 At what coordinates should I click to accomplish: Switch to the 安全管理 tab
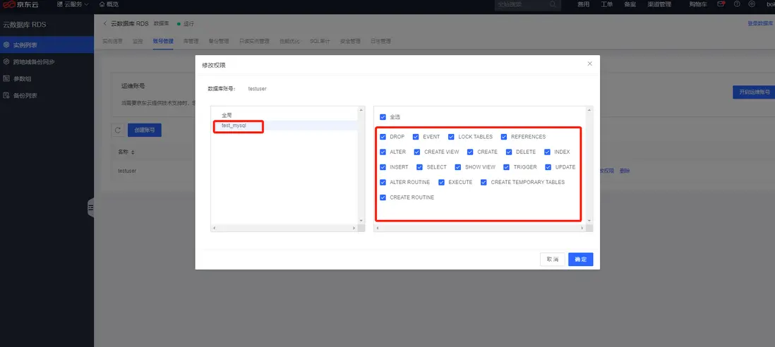click(x=350, y=42)
